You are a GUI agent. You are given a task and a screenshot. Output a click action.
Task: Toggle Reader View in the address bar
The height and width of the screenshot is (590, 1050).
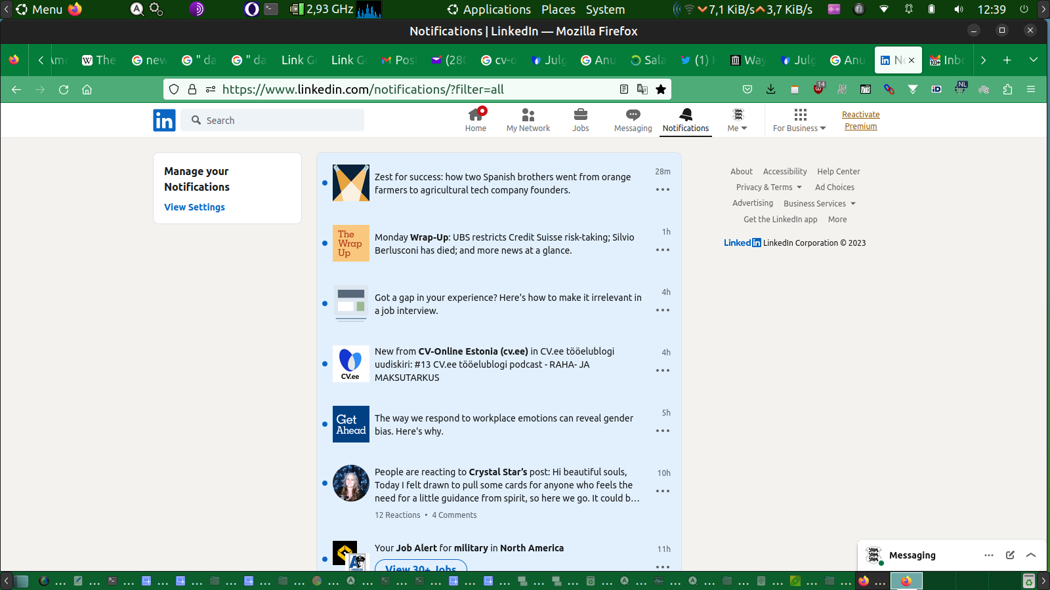(x=624, y=89)
